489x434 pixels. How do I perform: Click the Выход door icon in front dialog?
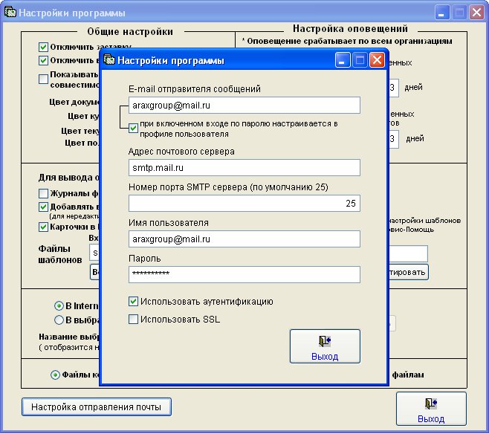(325, 341)
